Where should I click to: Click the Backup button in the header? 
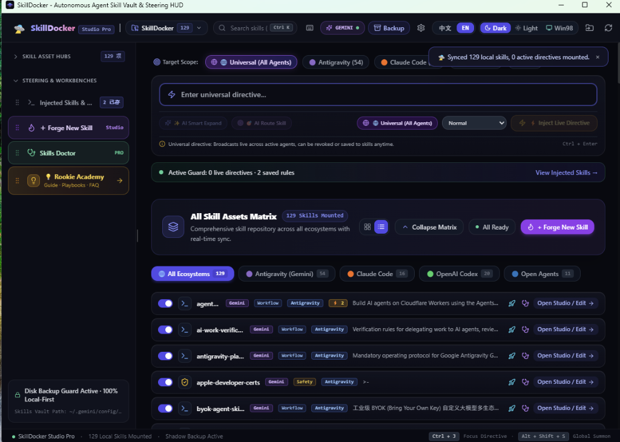389,28
